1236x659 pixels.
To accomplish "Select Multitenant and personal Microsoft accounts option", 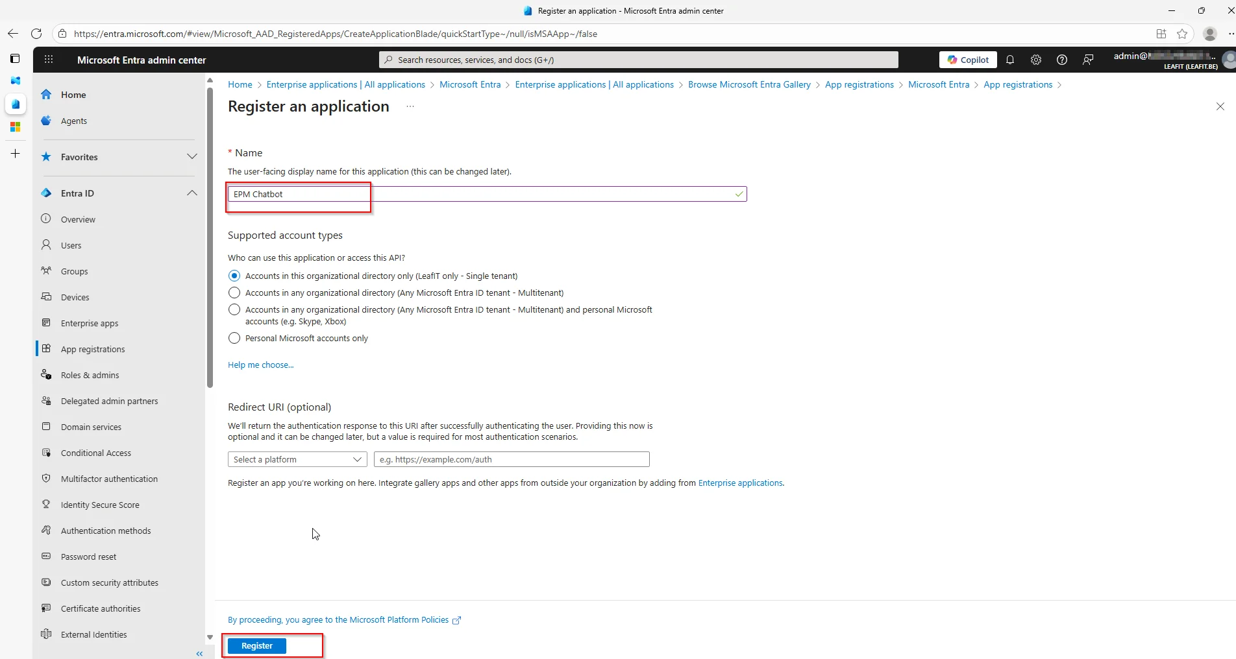I will tap(234, 309).
